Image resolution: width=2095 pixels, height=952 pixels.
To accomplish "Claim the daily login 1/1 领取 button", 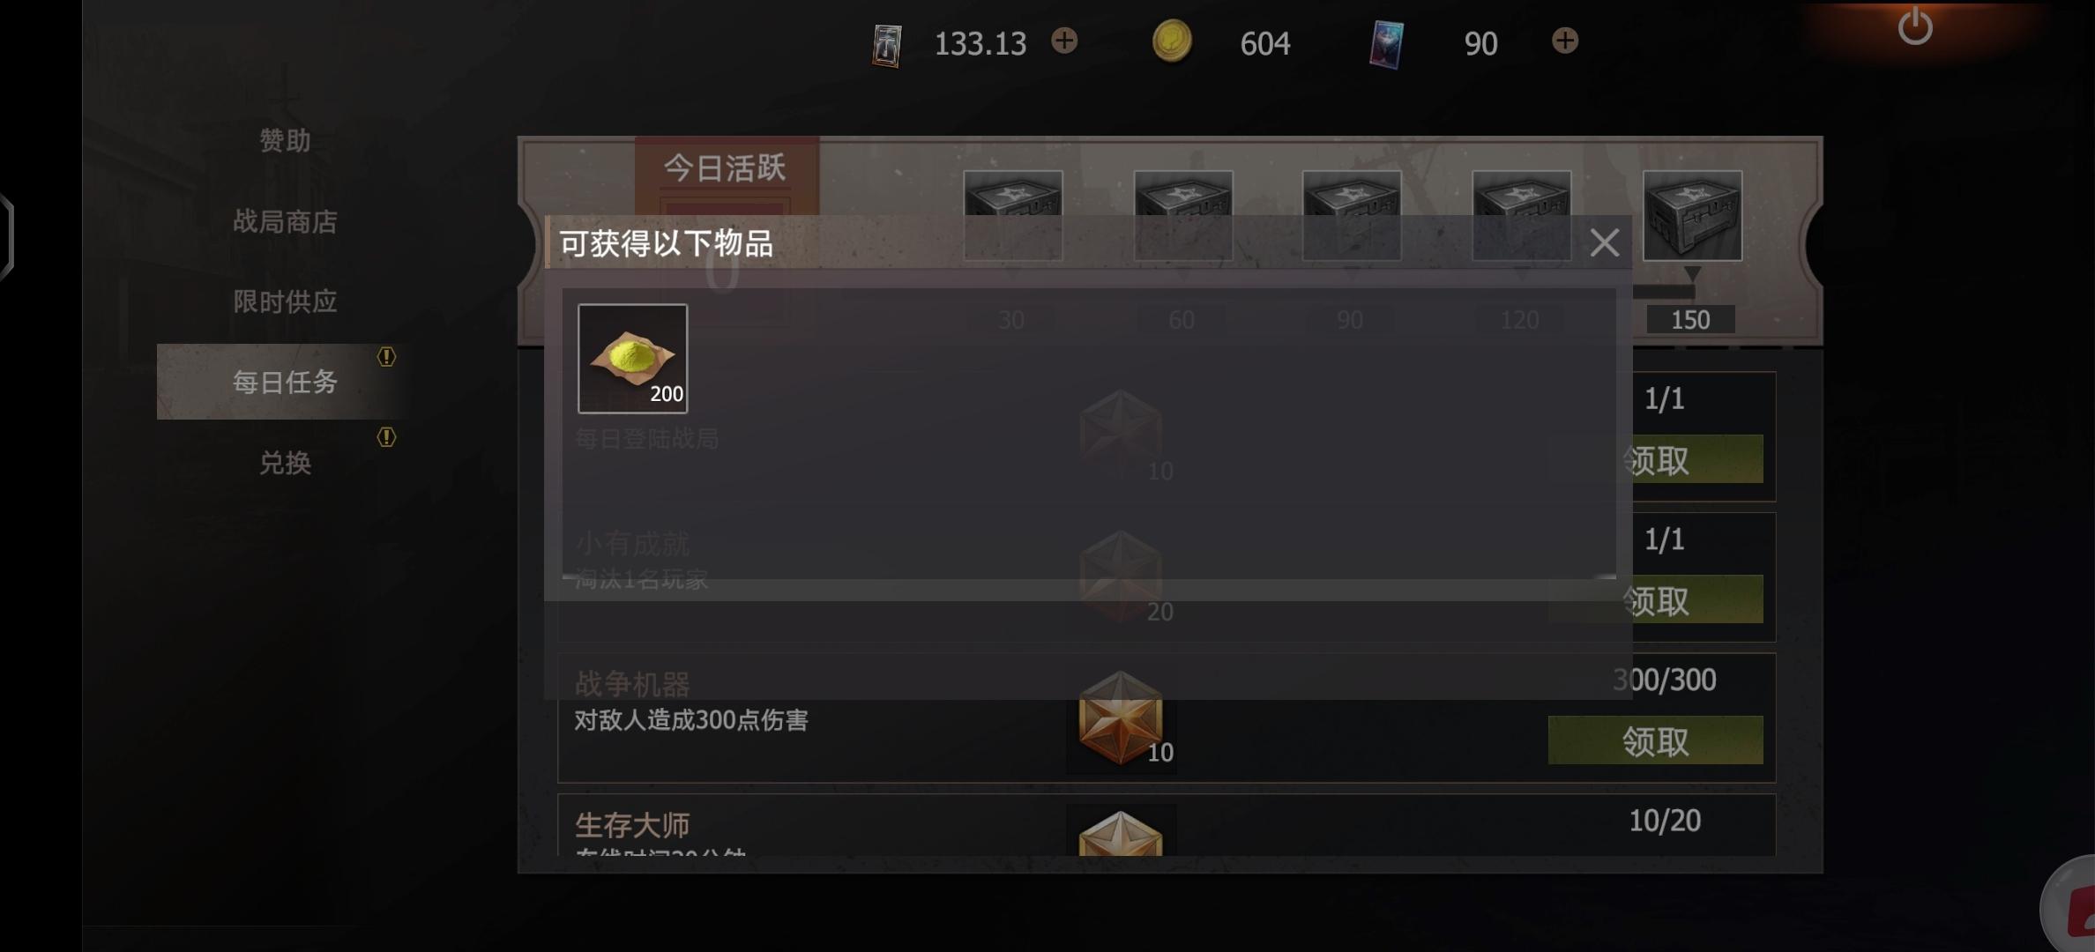I will point(1655,459).
